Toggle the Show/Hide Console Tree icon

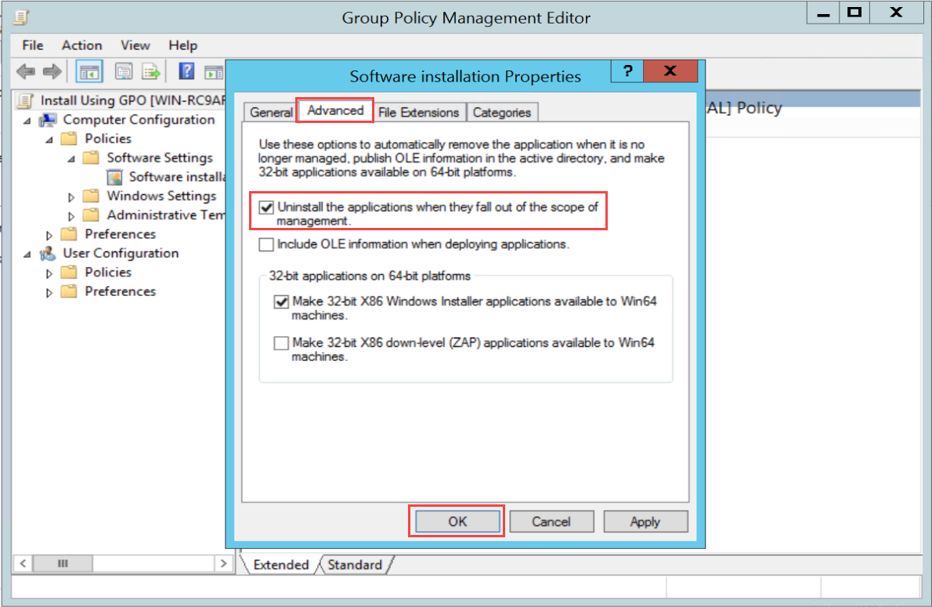click(x=88, y=72)
